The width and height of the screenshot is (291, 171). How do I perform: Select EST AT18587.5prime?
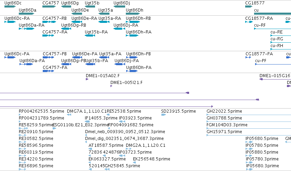pos(90,149)
